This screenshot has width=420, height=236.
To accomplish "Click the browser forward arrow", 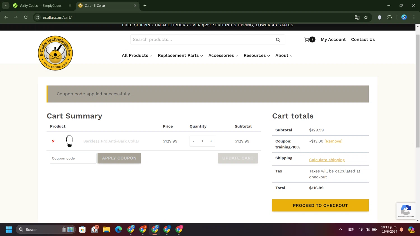I will [x=16, y=17].
